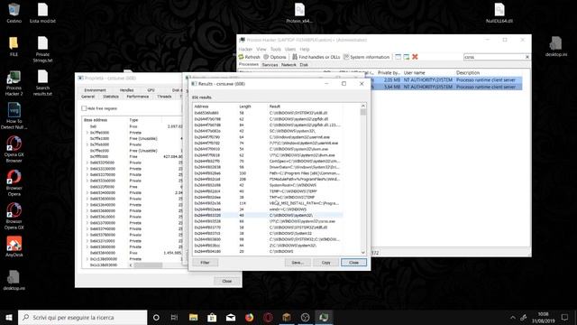Click Find handles or DLLs toolbar button
Viewport: 577px width, 325px height.
click(x=316, y=57)
